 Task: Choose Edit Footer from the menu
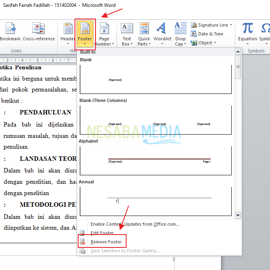(x=102, y=233)
